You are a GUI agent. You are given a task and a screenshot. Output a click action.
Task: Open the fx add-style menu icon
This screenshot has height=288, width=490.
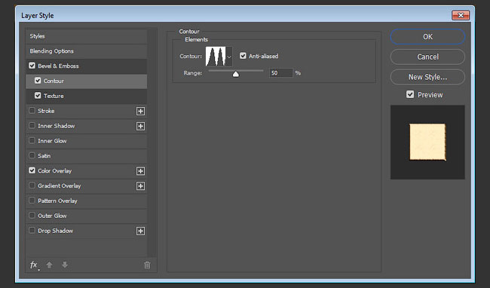pyautogui.click(x=34, y=265)
